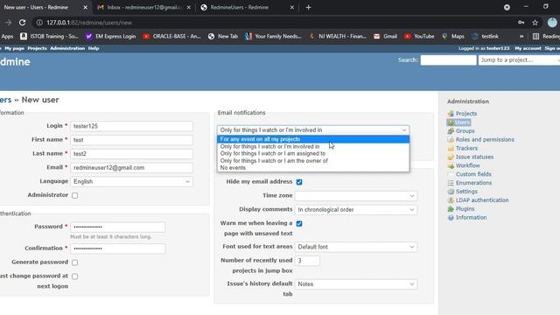
Task: Click the Enumerations list icon
Action: click(x=451, y=183)
